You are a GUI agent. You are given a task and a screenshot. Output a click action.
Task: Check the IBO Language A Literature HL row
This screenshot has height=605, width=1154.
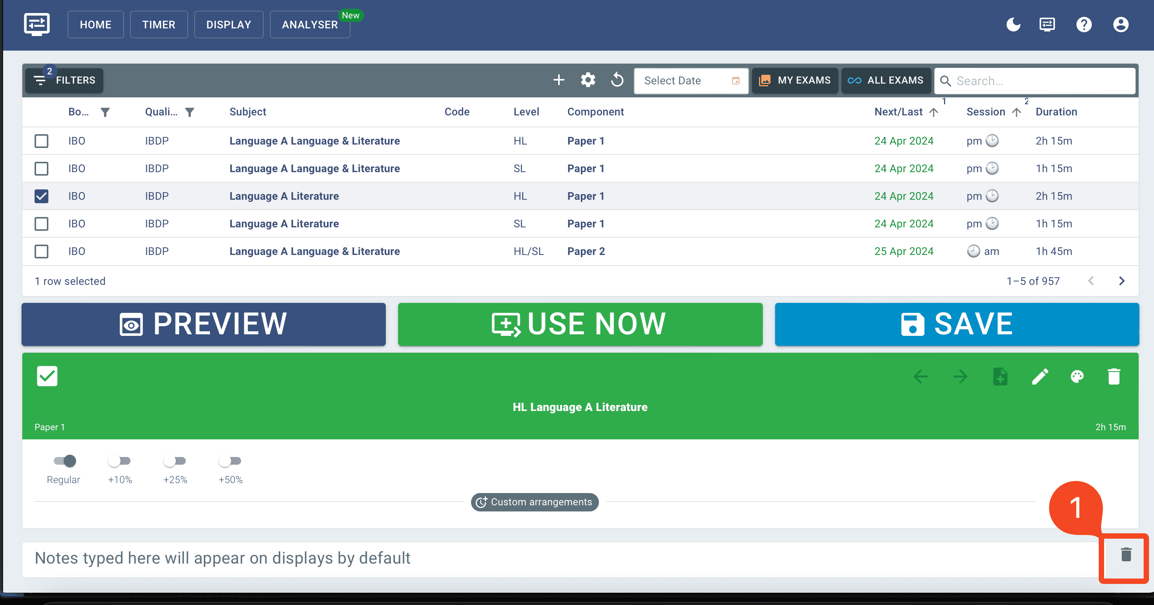[x=43, y=196]
